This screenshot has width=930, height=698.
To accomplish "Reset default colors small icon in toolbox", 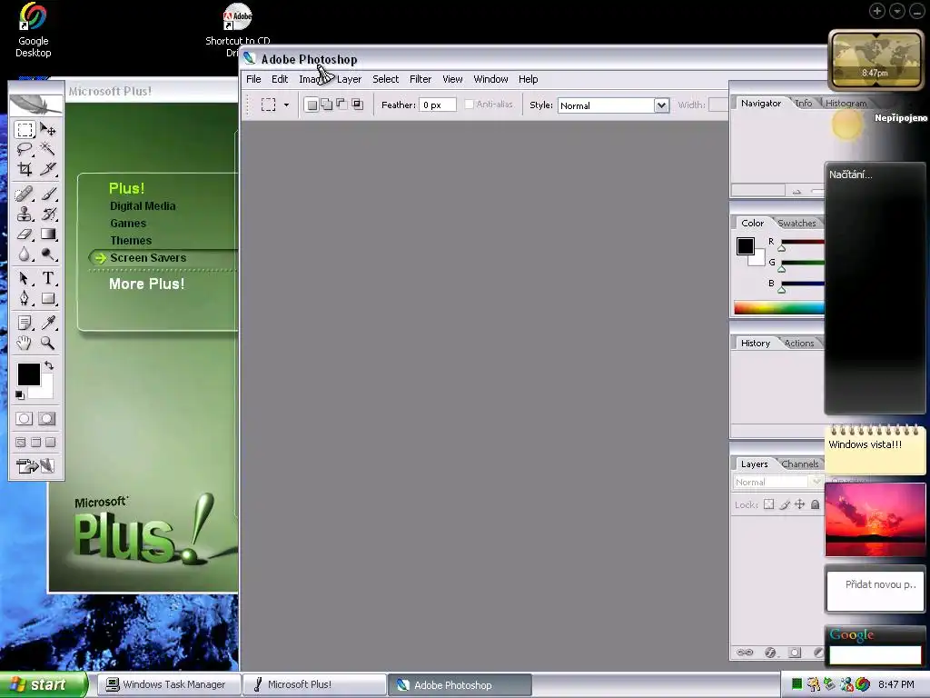I will (x=20, y=394).
